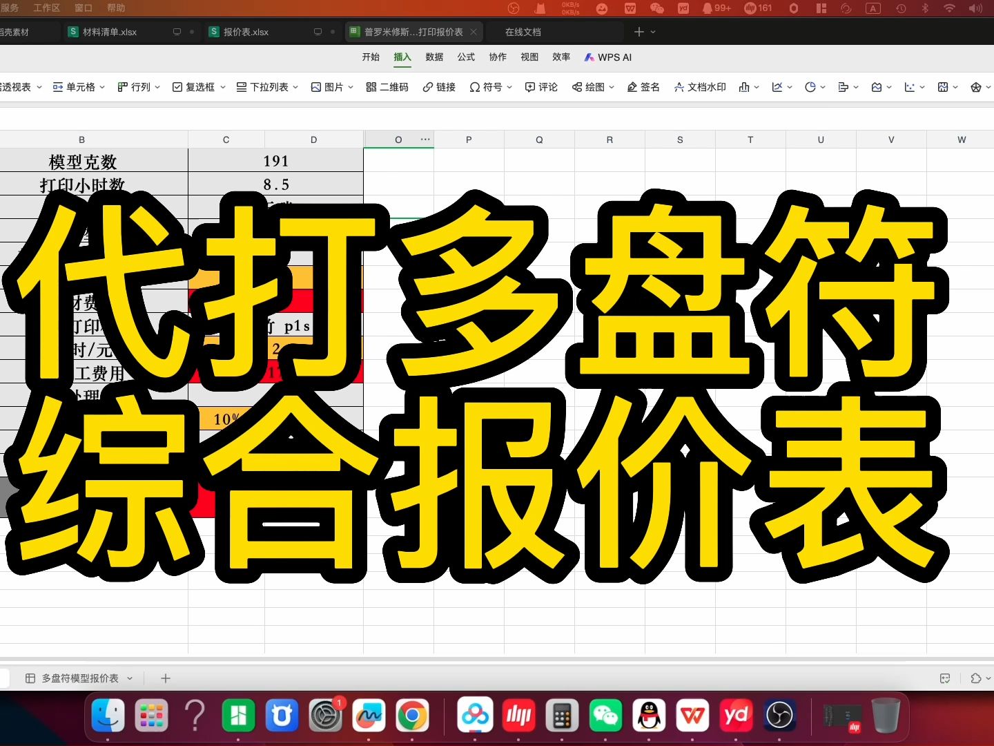Open the WPS AI assistant
994x746 pixels.
(x=608, y=57)
